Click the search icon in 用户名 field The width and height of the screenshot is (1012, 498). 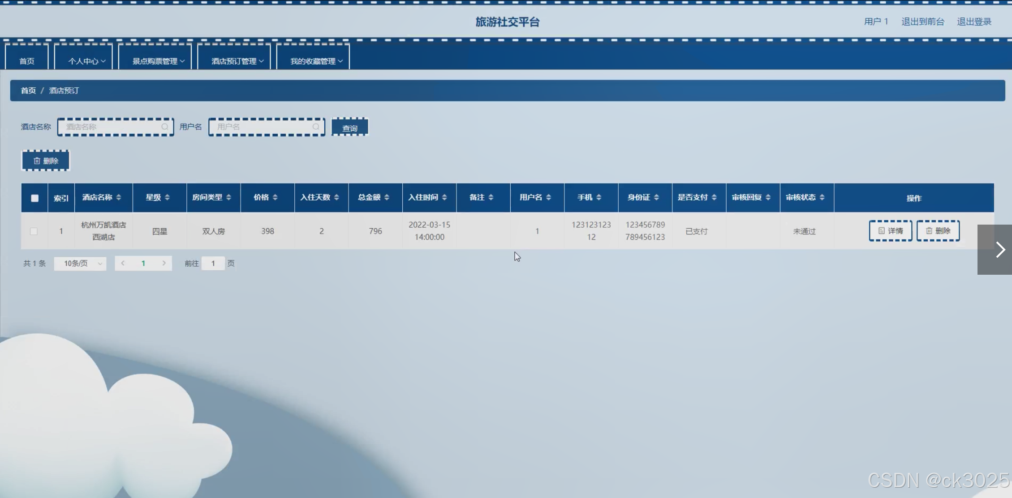pos(315,127)
